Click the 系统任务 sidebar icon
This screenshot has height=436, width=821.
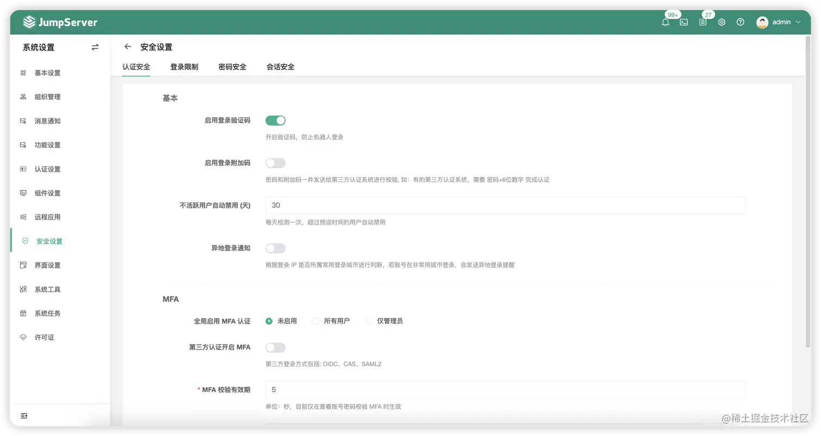point(23,313)
